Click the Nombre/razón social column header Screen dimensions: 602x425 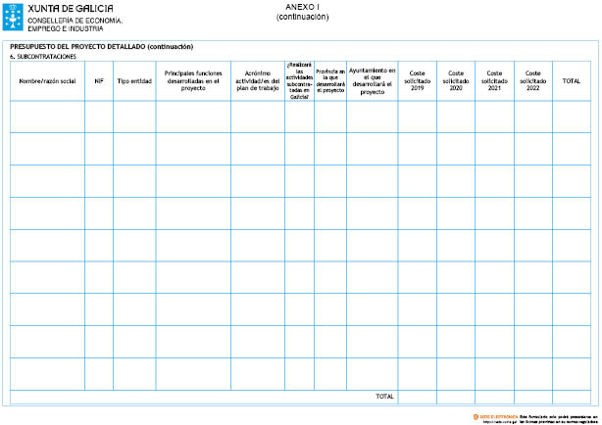(x=47, y=81)
